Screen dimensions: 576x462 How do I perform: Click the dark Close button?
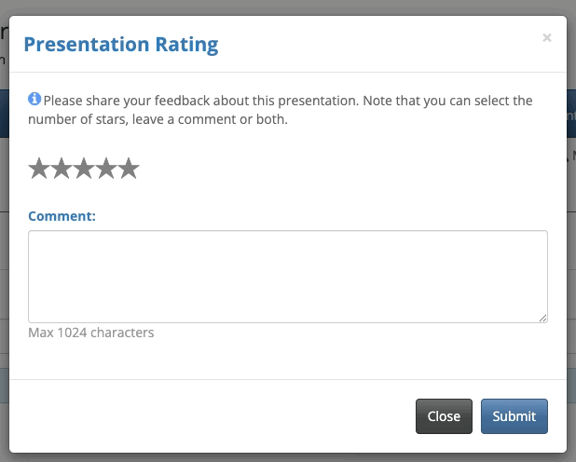click(444, 416)
